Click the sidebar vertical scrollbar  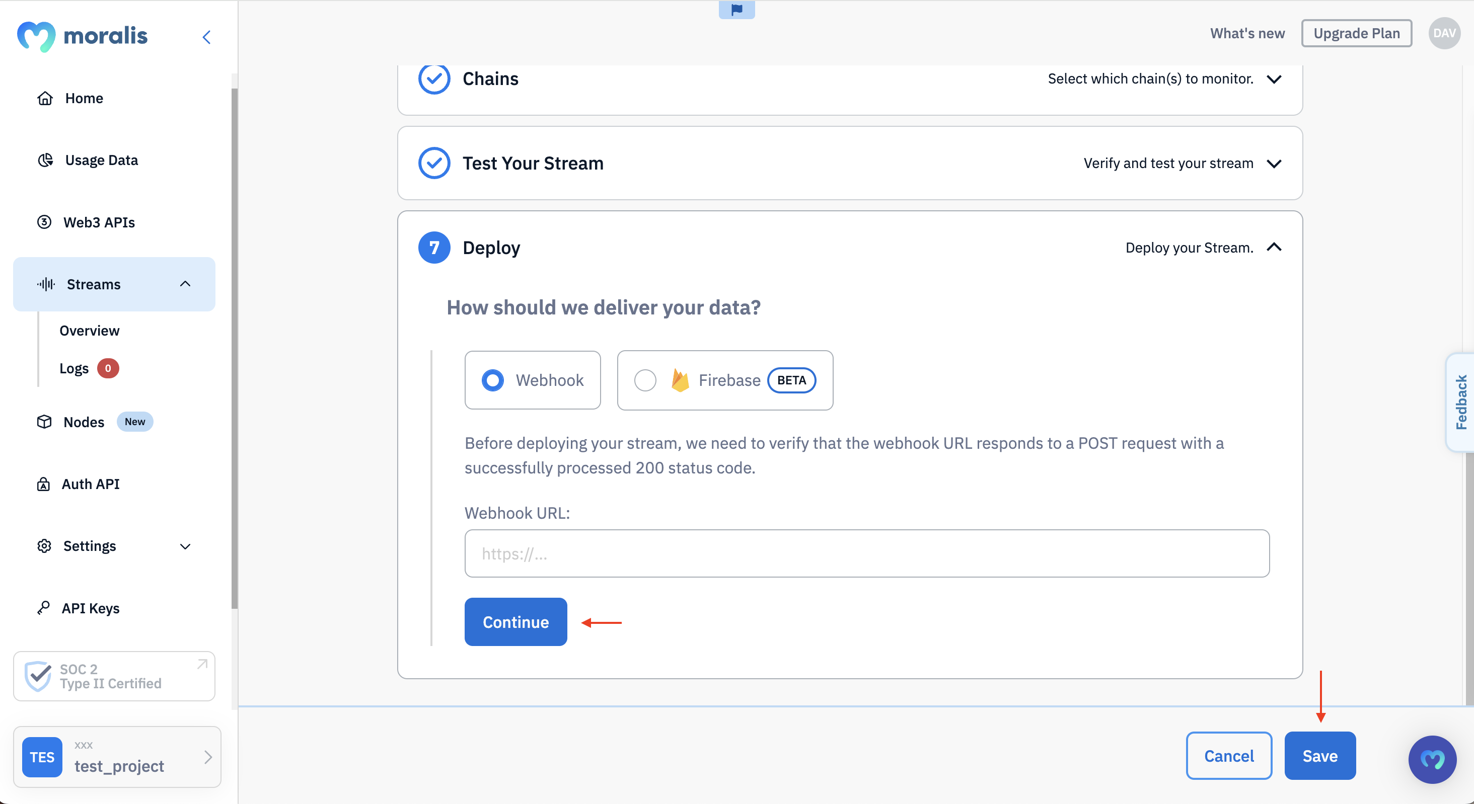pyautogui.click(x=235, y=349)
